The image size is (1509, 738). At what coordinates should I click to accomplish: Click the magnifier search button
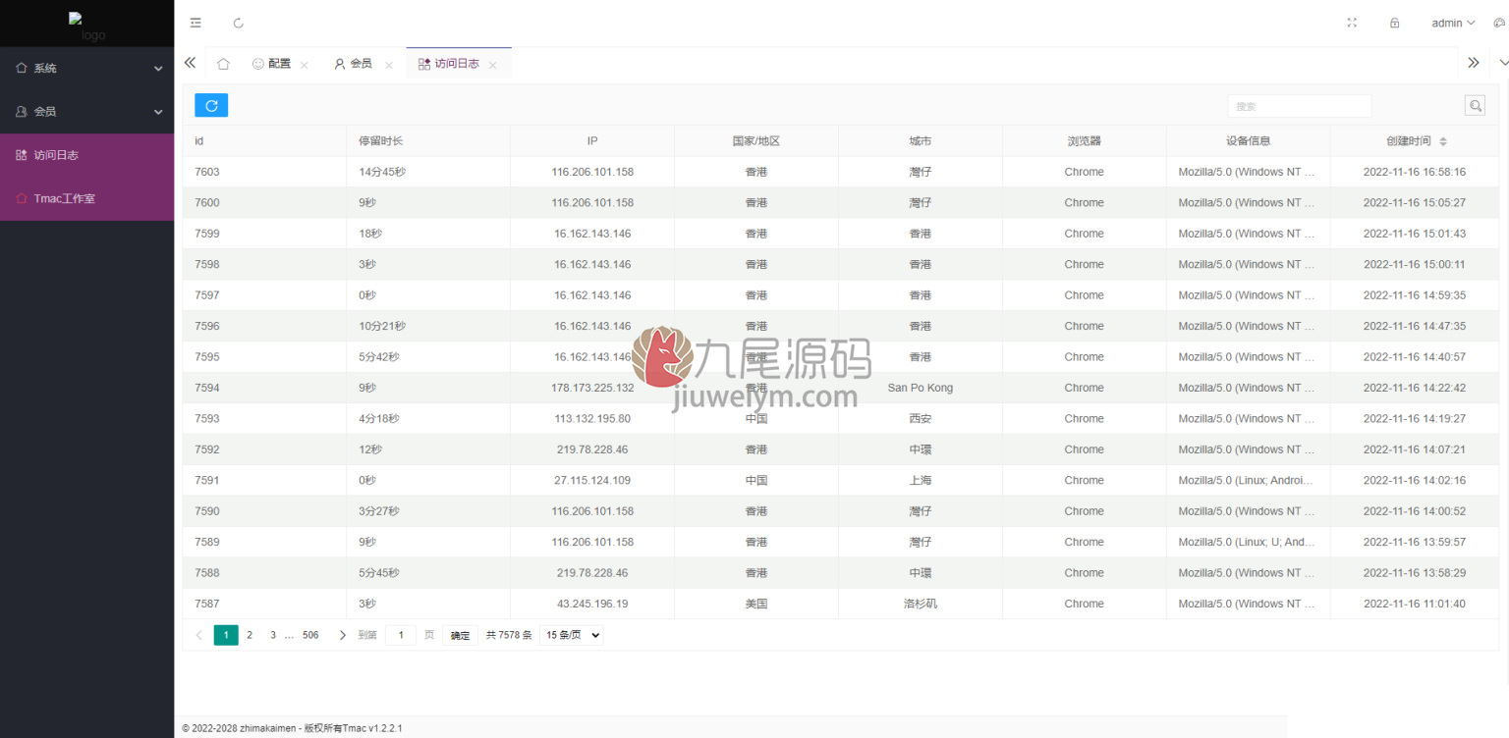click(1475, 105)
